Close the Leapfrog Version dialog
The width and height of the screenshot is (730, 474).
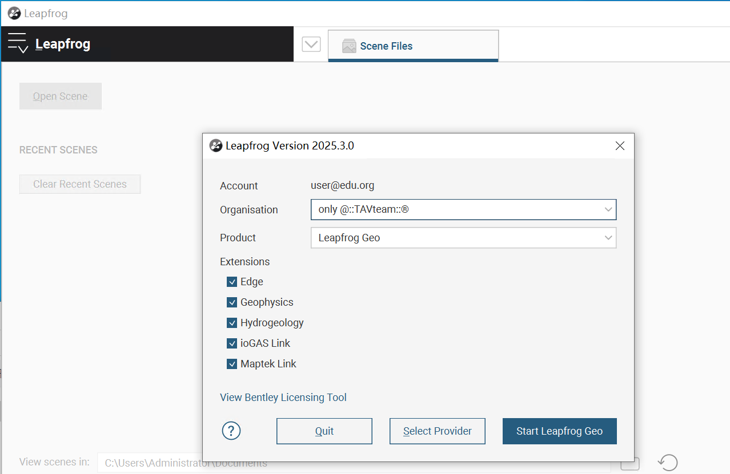tap(620, 146)
